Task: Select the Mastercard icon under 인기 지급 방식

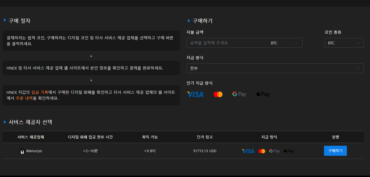Action: (x=218, y=94)
